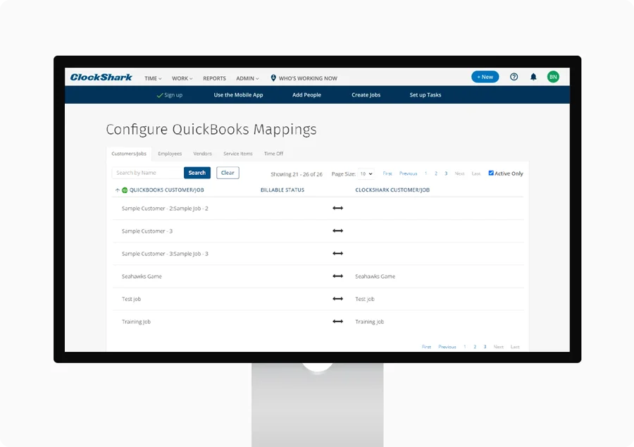Screen dimensions: 634x447
Task: Click the green checkmark beside Sign up
Action: coord(160,95)
